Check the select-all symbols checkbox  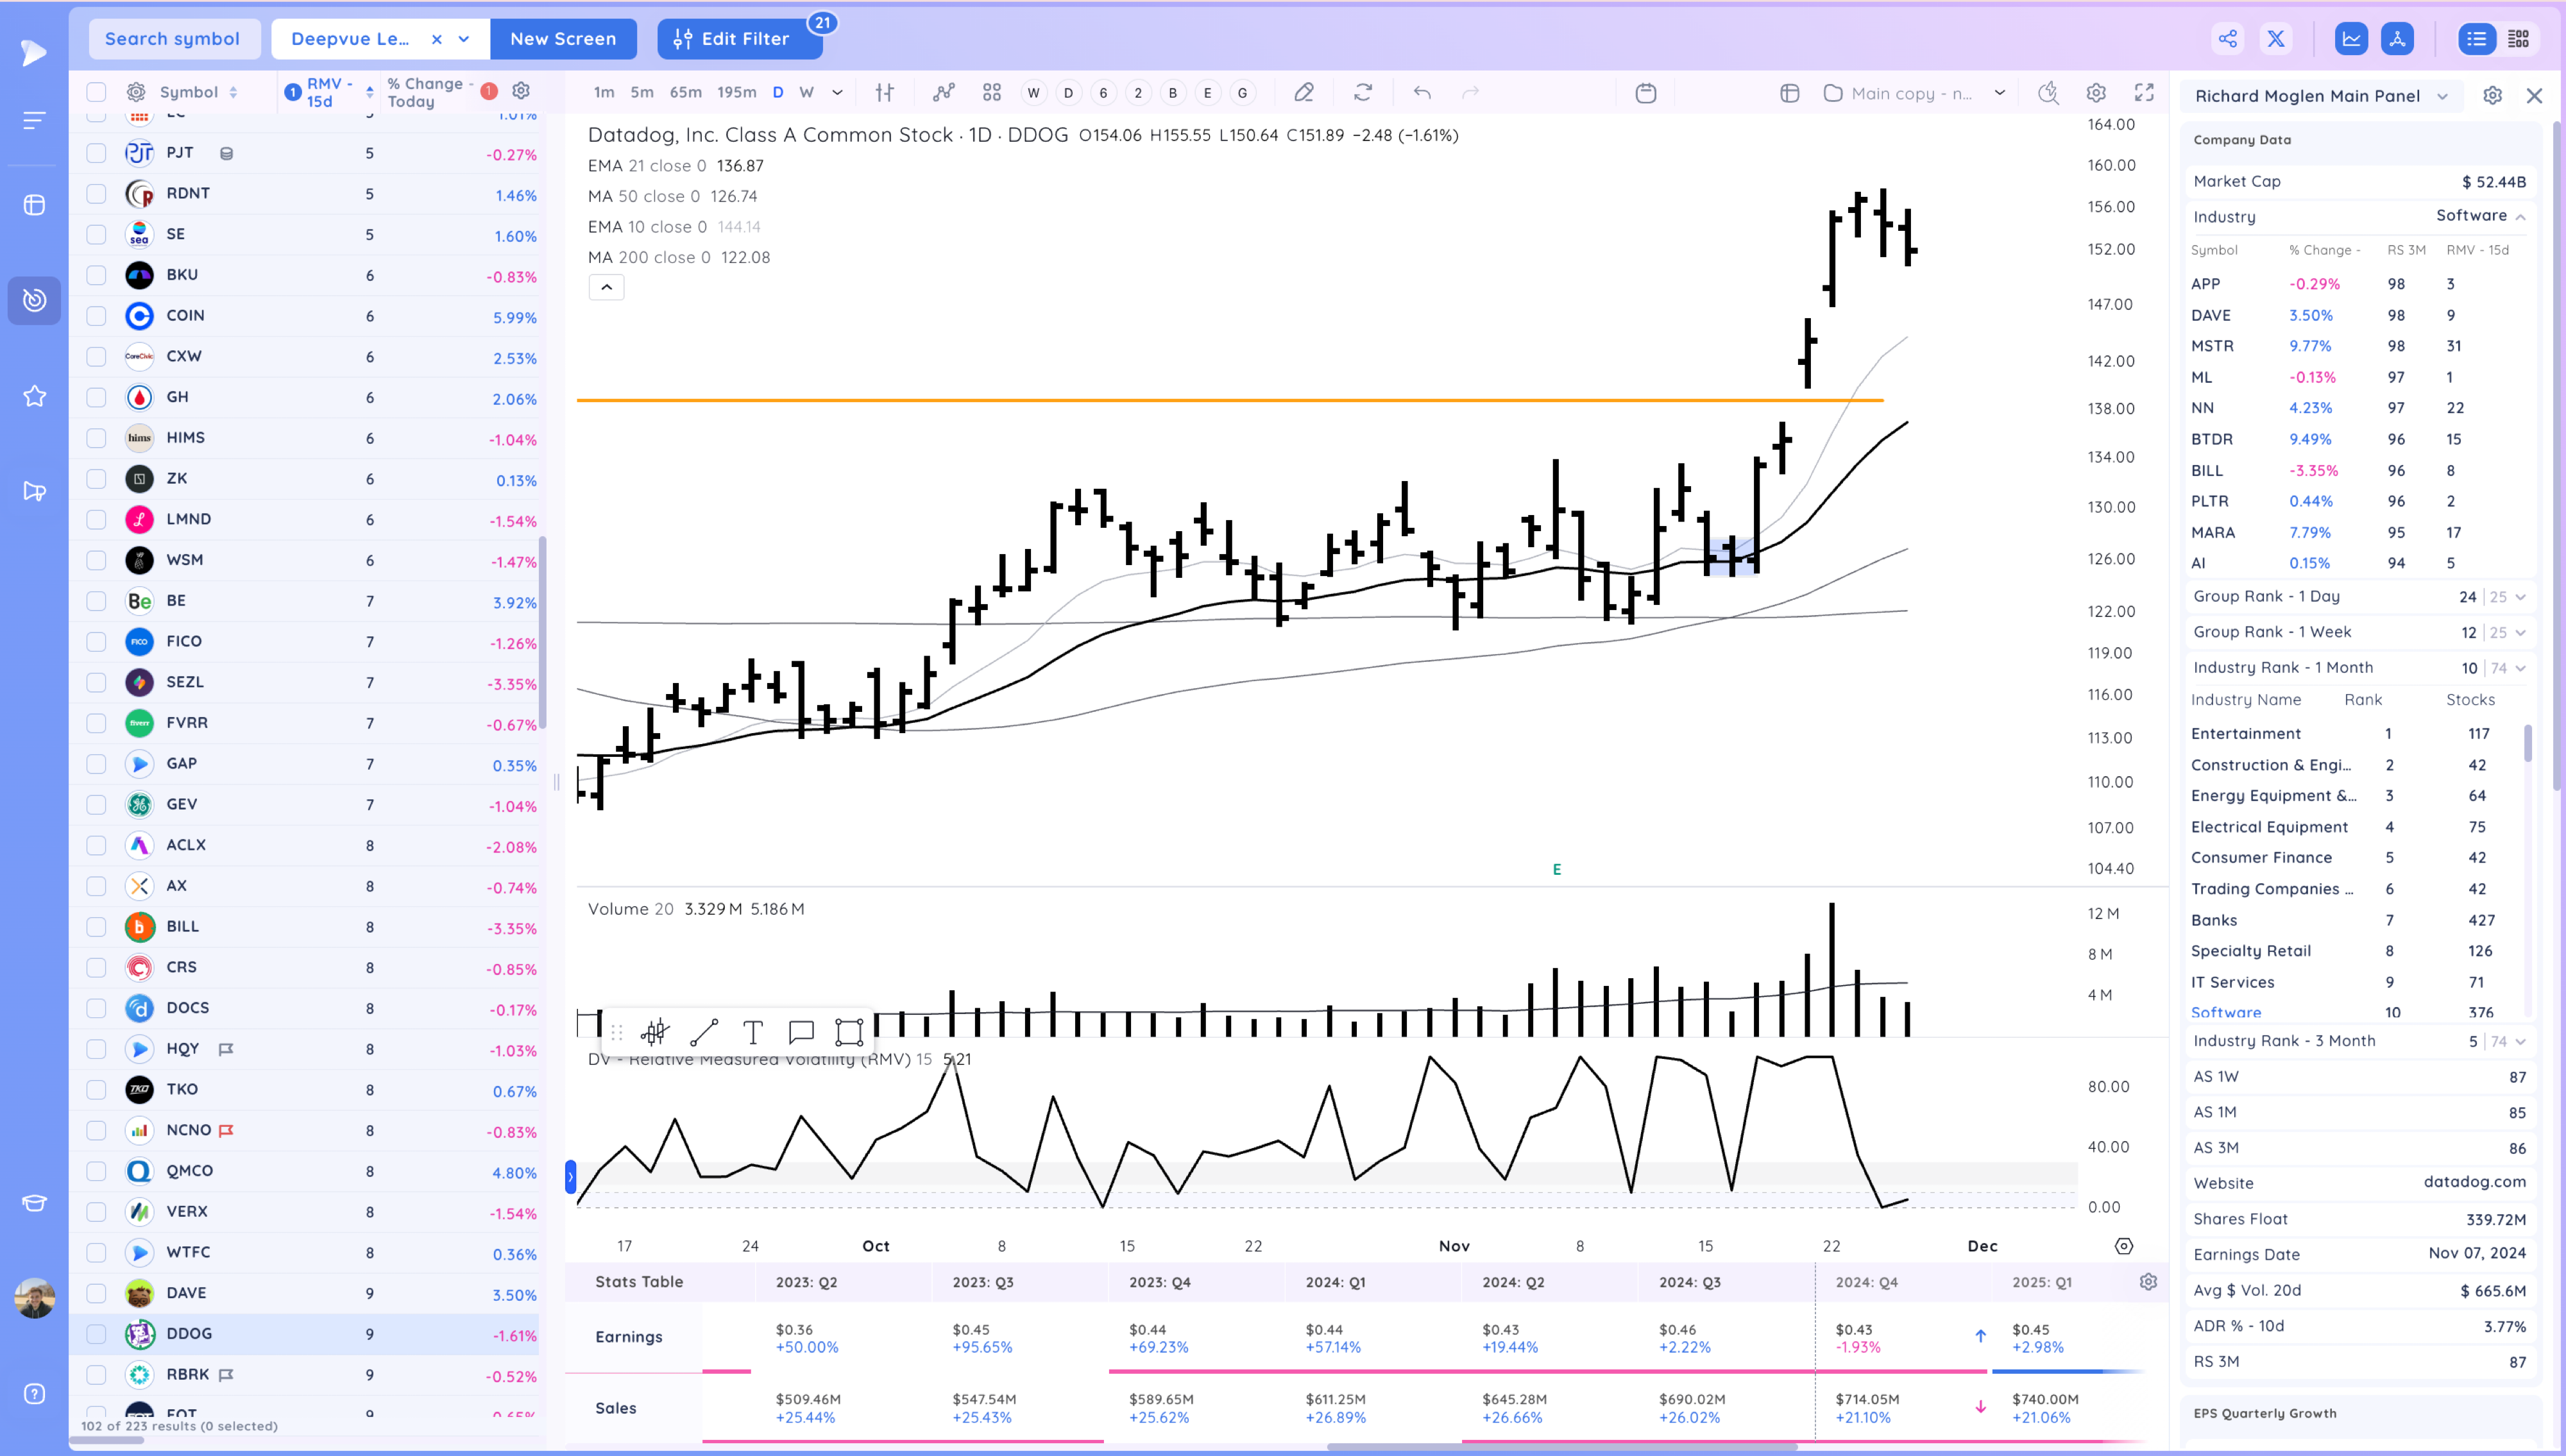click(96, 92)
